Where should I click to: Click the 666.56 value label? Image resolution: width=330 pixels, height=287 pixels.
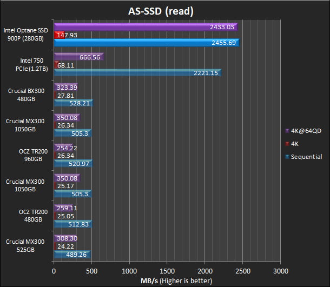(90, 57)
